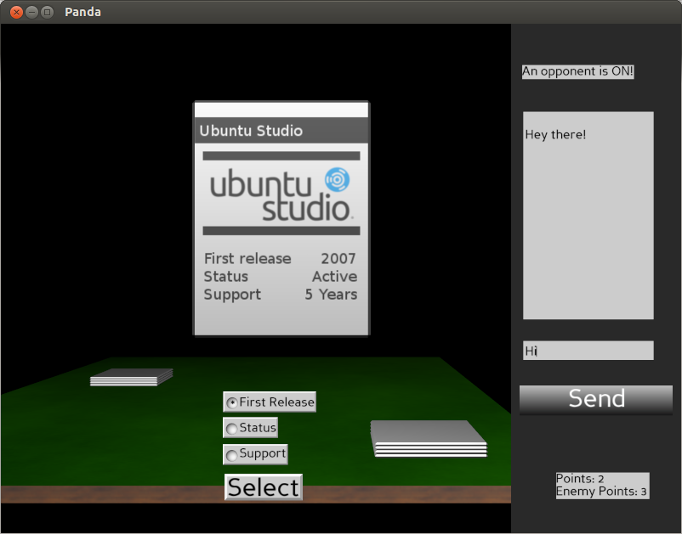This screenshot has height=534, width=682.
Task: Click the Points: 2 score text
Action: click(580, 479)
